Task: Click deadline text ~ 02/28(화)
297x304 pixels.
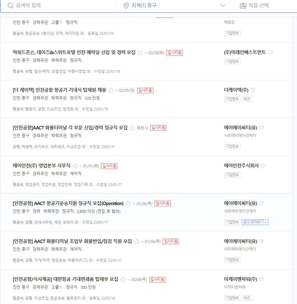Action: pyautogui.click(x=155, y=53)
